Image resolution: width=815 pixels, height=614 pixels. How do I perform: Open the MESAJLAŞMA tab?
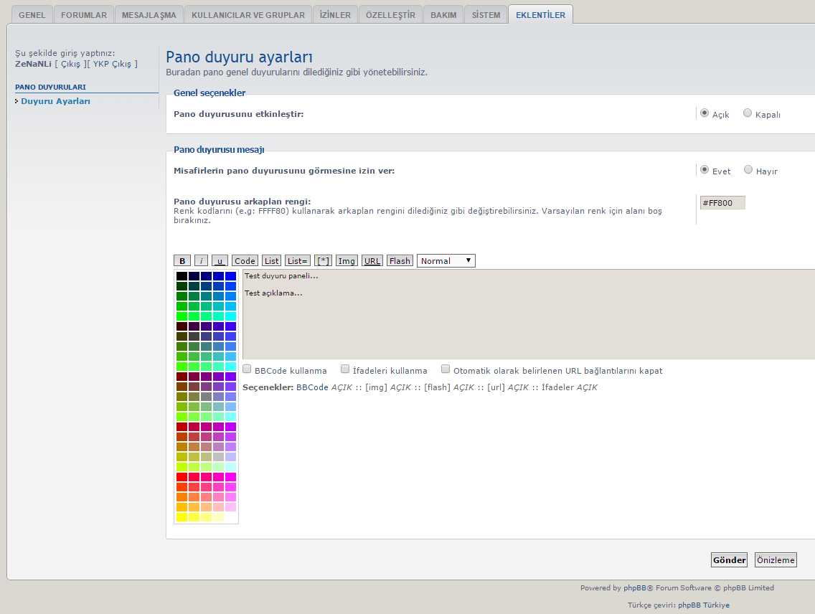pyautogui.click(x=149, y=15)
